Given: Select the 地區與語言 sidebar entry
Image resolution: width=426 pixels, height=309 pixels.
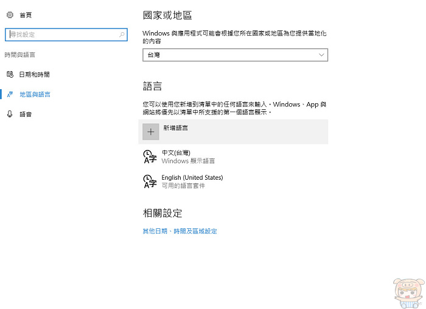Looking at the screenshot, I should click(35, 94).
